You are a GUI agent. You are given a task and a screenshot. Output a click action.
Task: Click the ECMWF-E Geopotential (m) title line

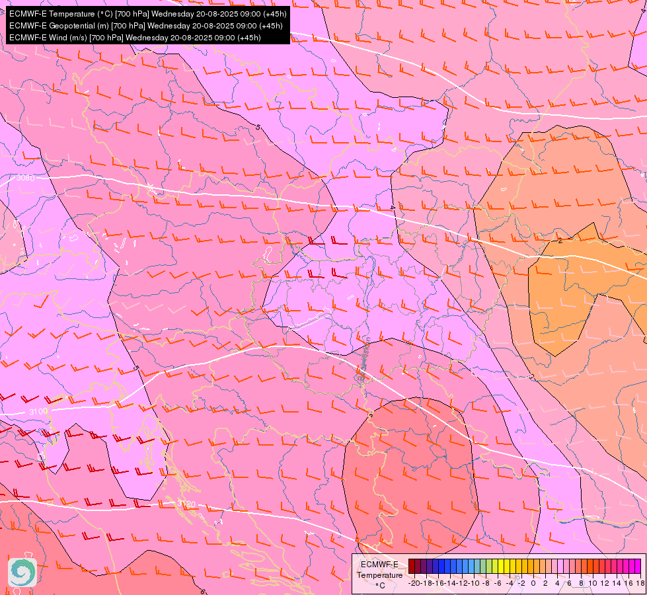[x=145, y=26]
